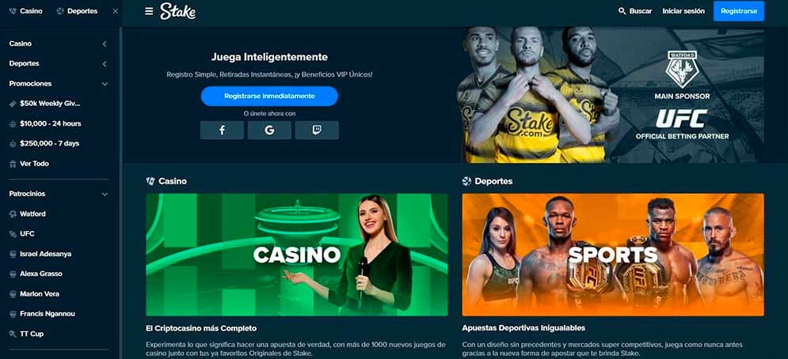Screen dimensions: 788x359
Task: Click the Twitch sign-up icon
Action: 317,130
